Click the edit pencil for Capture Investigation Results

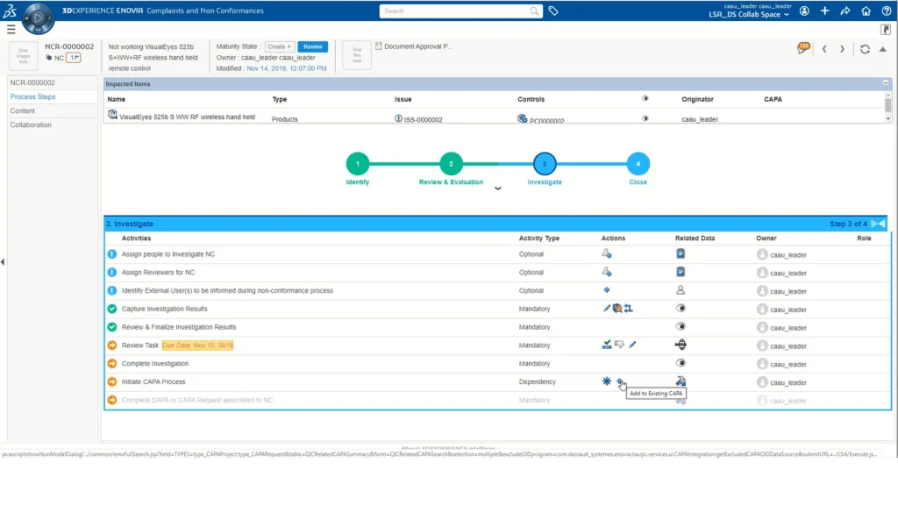(607, 309)
